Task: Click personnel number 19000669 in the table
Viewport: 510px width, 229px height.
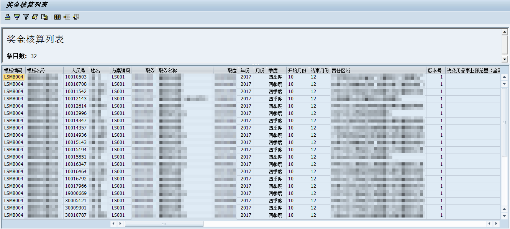Action: [76, 193]
